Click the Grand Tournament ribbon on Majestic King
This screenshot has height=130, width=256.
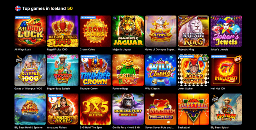187,21
